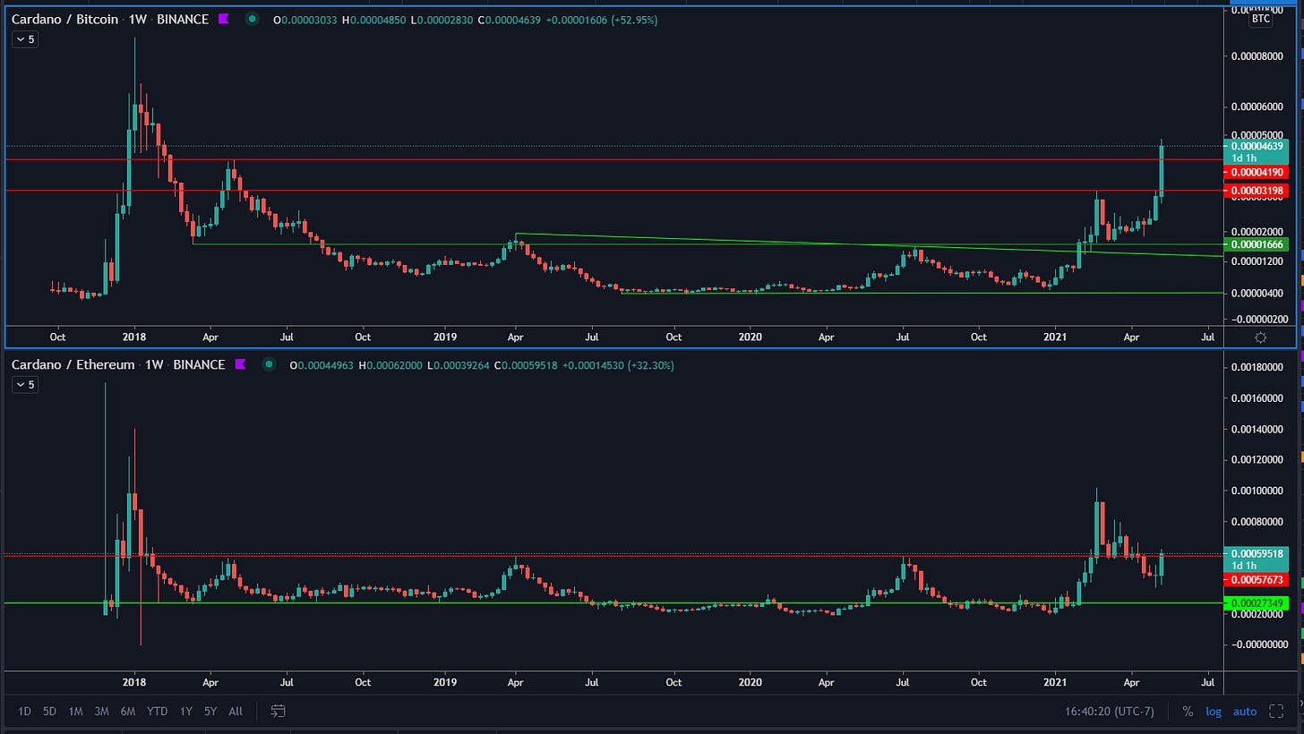Set time range to 1D

click(x=24, y=712)
